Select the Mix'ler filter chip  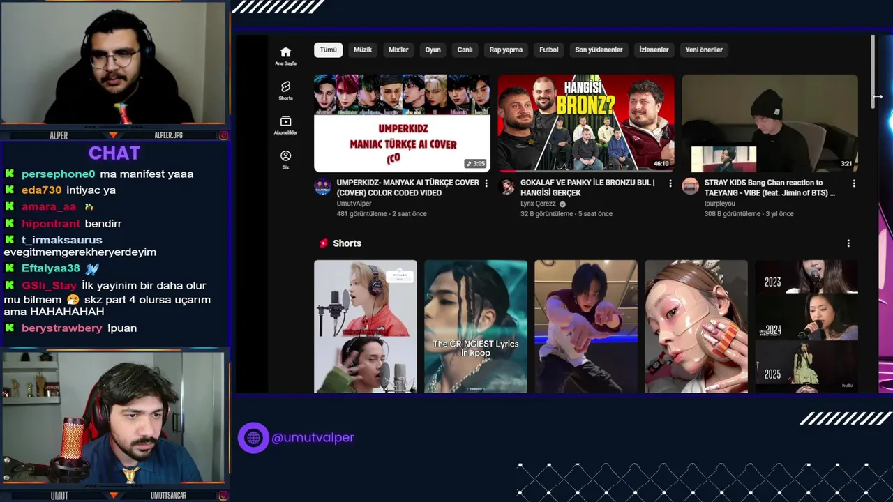(398, 50)
